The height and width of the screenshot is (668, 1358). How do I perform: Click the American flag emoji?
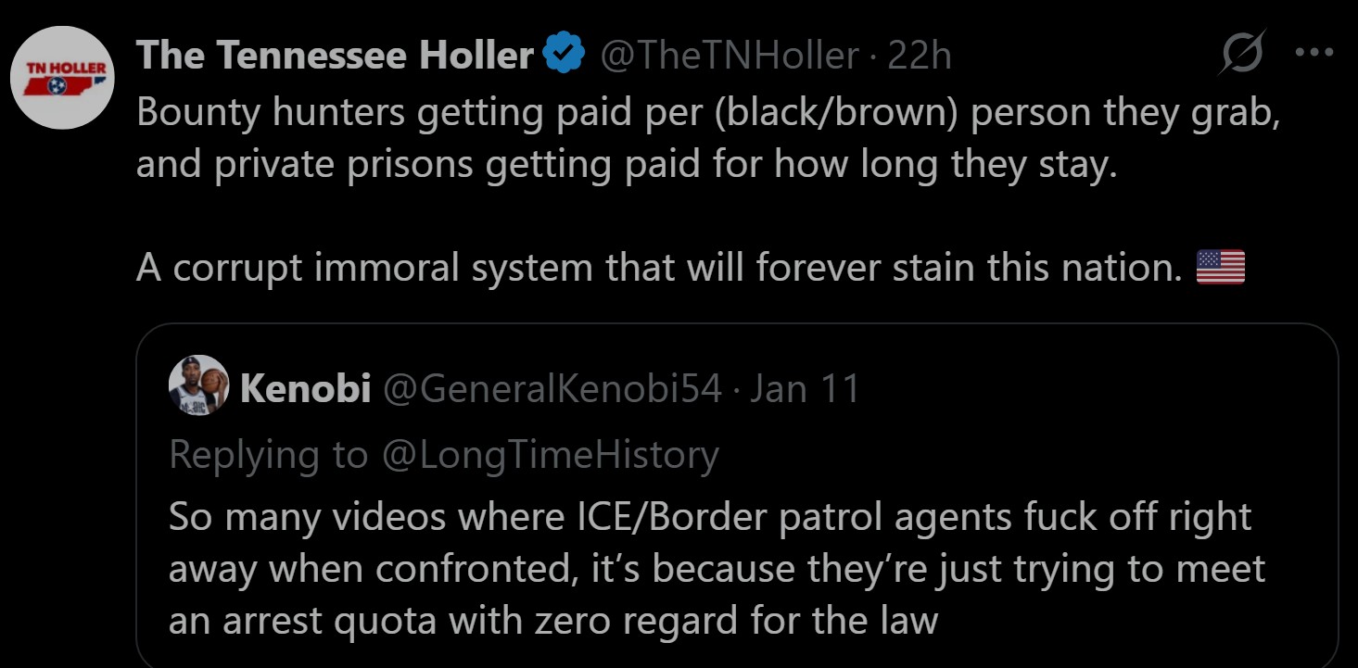1220,268
